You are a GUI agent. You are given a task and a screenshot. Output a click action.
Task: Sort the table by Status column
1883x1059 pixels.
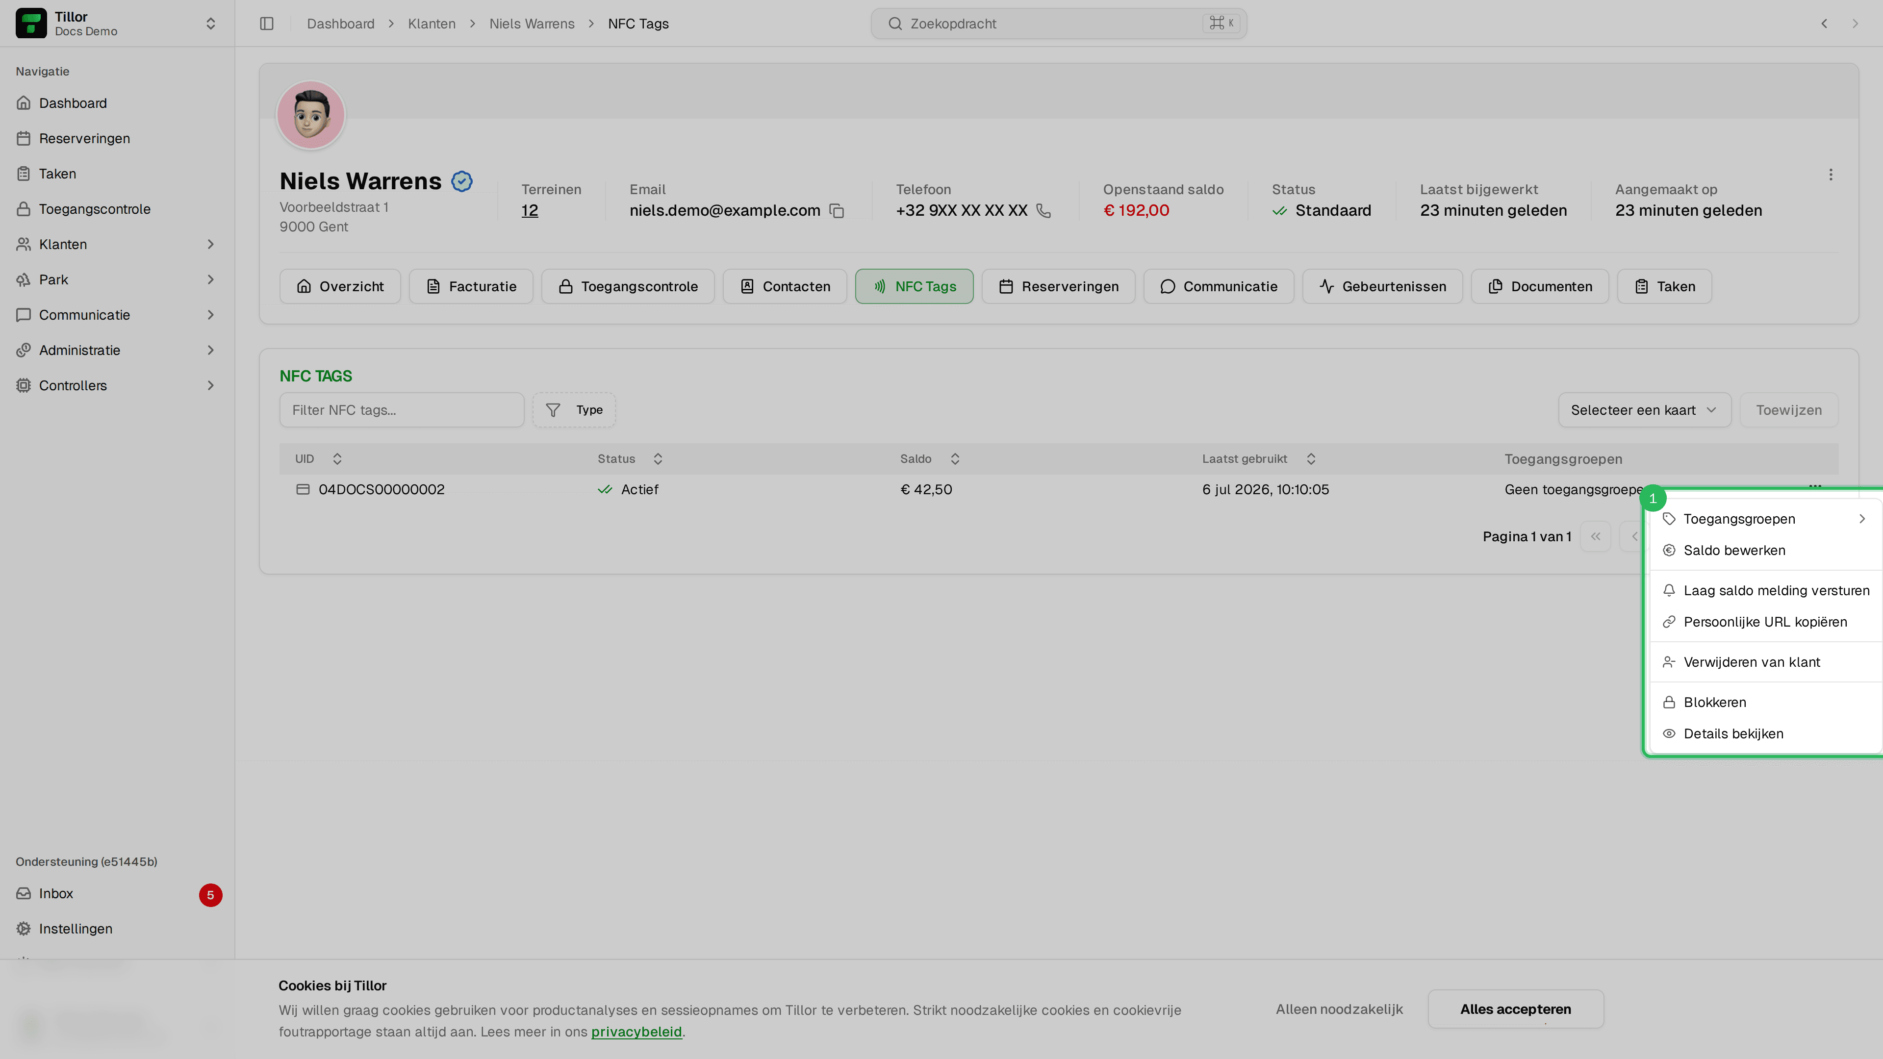pyautogui.click(x=630, y=459)
